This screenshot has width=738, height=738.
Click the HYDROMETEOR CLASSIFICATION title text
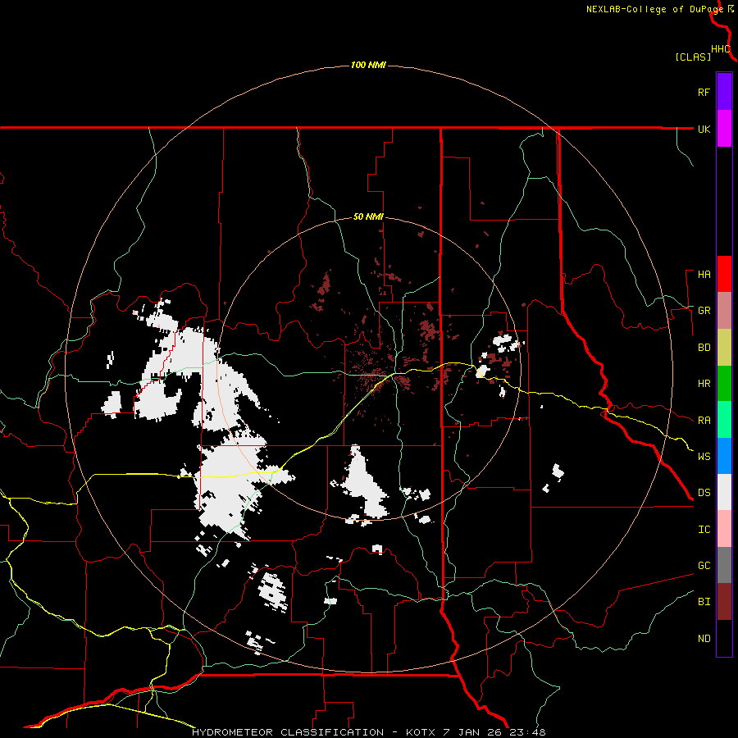pos(288,732)
